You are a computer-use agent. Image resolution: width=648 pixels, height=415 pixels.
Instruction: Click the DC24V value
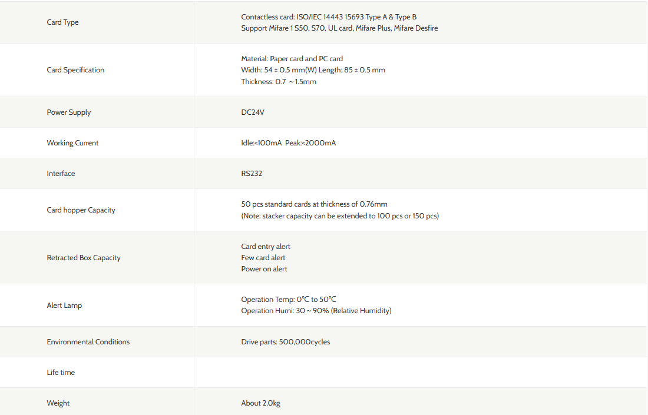coord(253,112)
